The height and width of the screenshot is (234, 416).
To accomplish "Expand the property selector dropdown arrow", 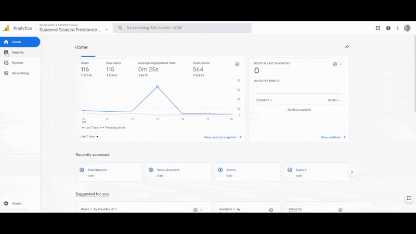I will (107, 30).
